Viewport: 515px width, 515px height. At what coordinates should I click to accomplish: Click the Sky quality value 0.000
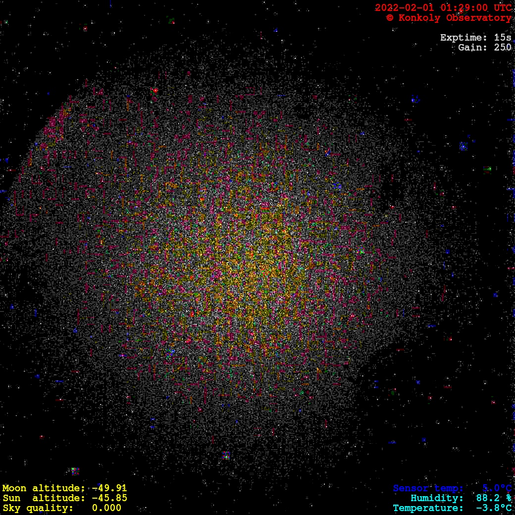(106, 508)
